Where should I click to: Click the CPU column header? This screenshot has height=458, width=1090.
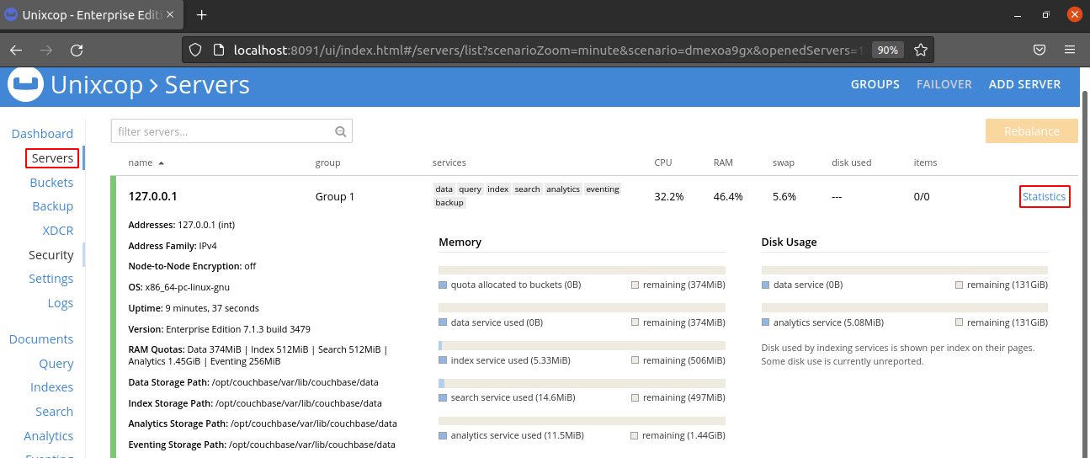pyautogui.click(x=663, y=162)
